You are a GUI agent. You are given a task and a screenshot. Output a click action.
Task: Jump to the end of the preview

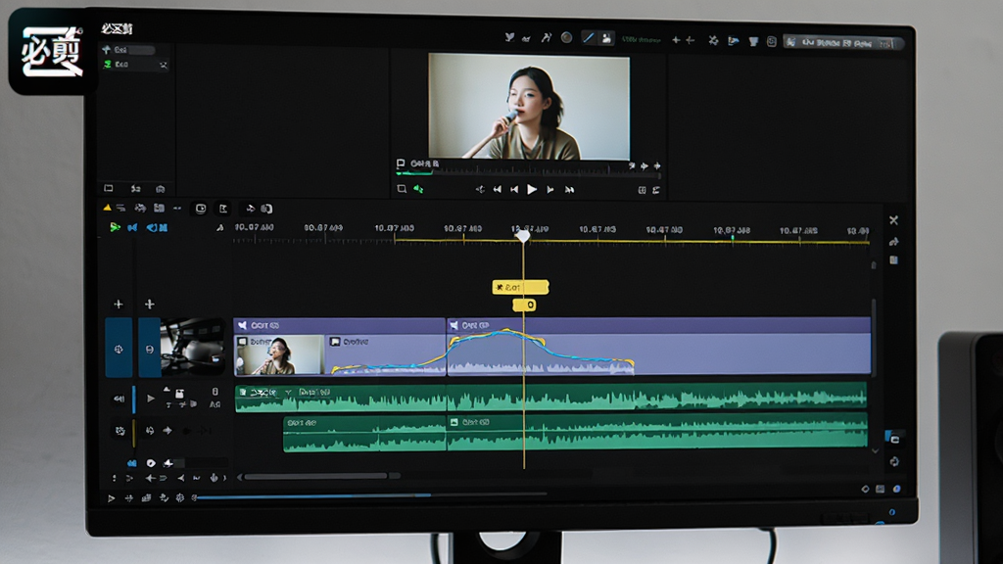click(569, 189)
